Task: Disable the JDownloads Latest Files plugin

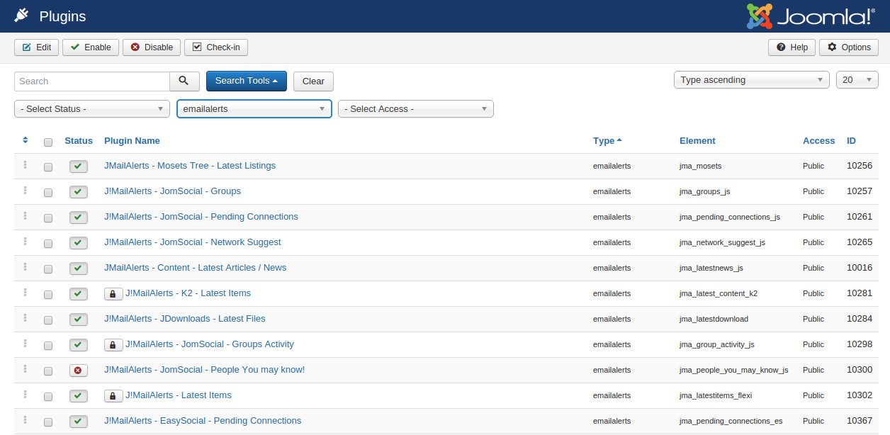Action: pos(79,320)
